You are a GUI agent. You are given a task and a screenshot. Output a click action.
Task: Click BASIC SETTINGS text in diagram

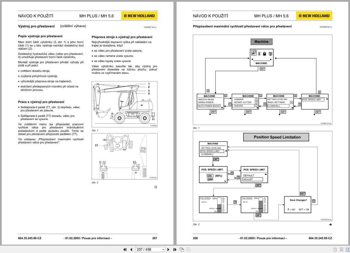pyautogui.click(x=276, y=102)
